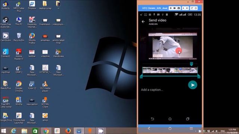This screenshot has width=239, height=134.
Task: Click the speaker volume icon in system tray
Action: point(217,131)
